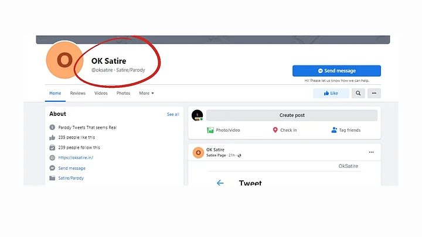Click the public globe icon on post
This screenshot has height=237, width=422.
tap(239, 156)
